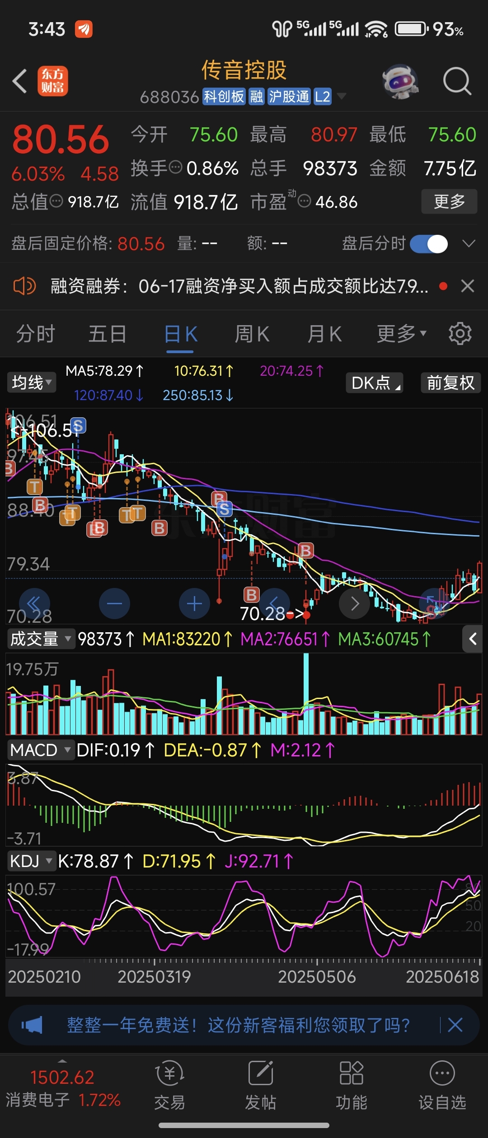Screen dimensions: 488x1138
Task: Go back with the left arrow
Action: coord(20,81)
